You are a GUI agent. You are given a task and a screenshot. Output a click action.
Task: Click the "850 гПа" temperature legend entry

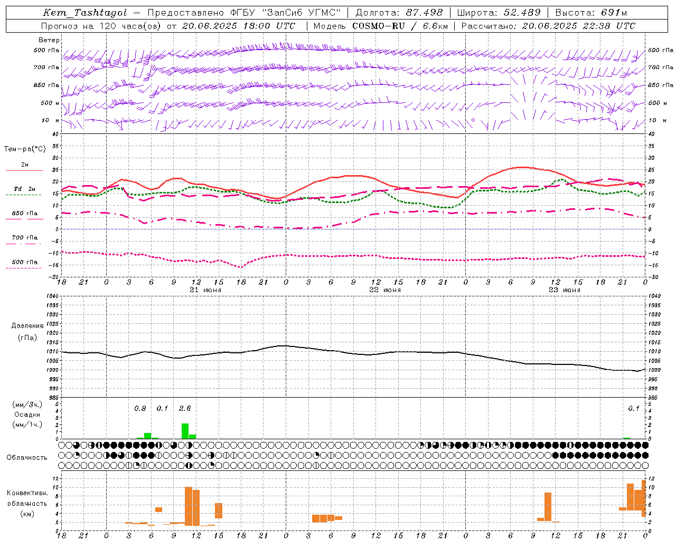pos(24,214)
